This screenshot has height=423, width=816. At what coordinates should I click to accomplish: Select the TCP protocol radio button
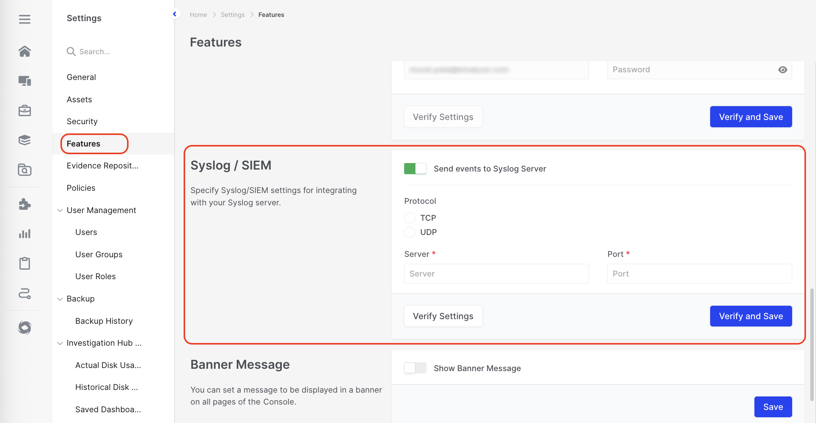[410, 218]
